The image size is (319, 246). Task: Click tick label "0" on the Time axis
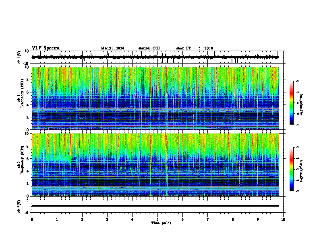pyautogui.click(x=32, y=219)
